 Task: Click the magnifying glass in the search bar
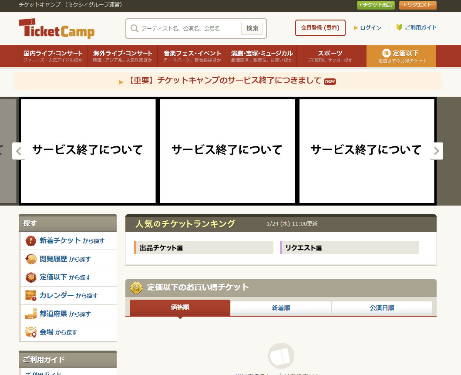coord(134,28)
